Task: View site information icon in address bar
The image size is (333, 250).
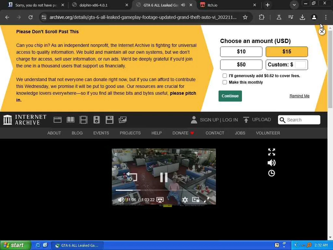Action: [x=44, y=17]
